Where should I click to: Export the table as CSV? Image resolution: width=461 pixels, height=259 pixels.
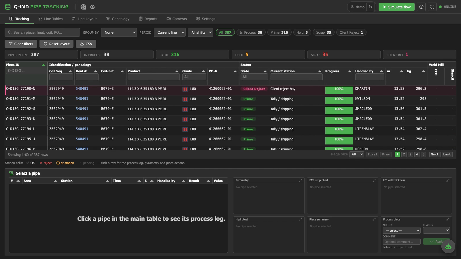coord(86,44)
